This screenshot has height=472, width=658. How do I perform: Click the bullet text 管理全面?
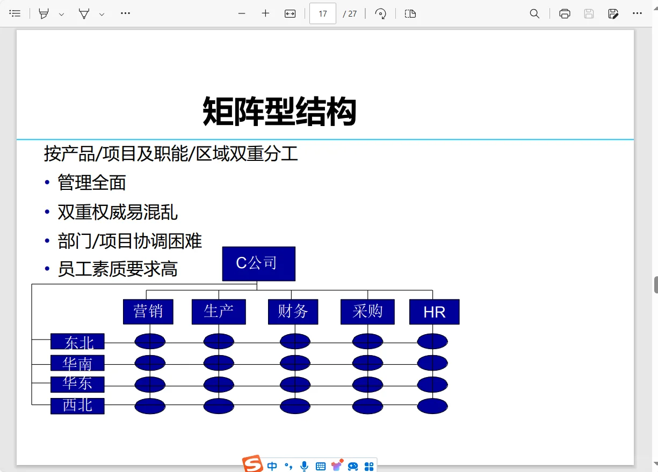click(92, 183)
